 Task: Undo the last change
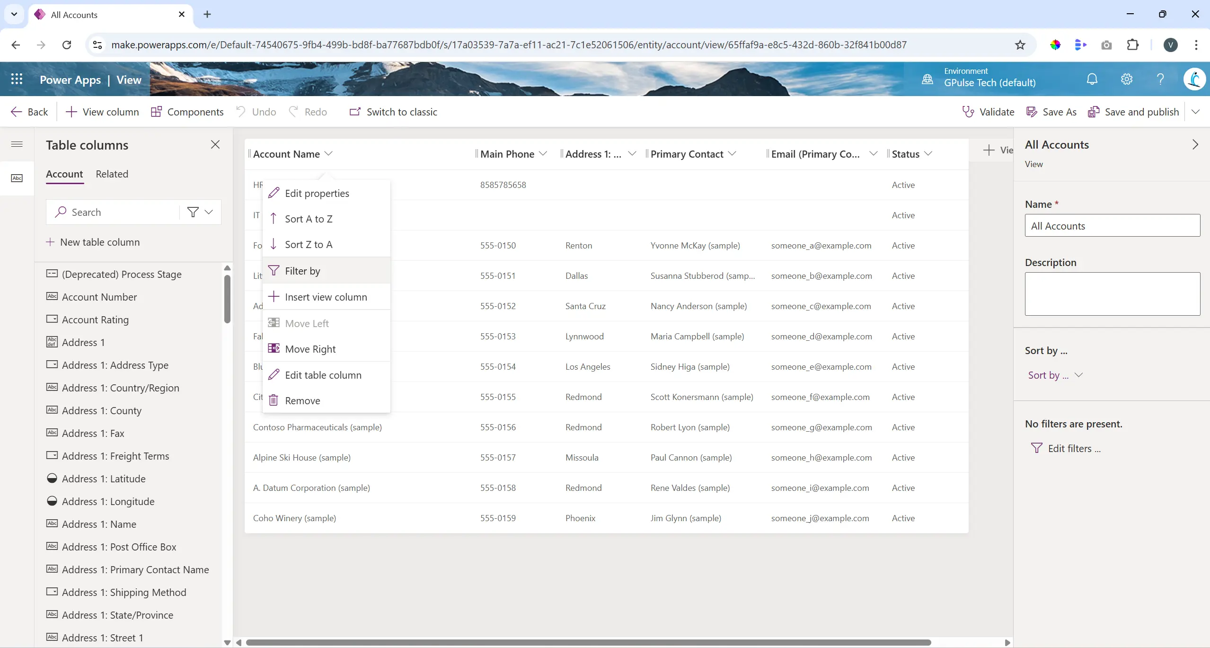[x=256, y=111]
